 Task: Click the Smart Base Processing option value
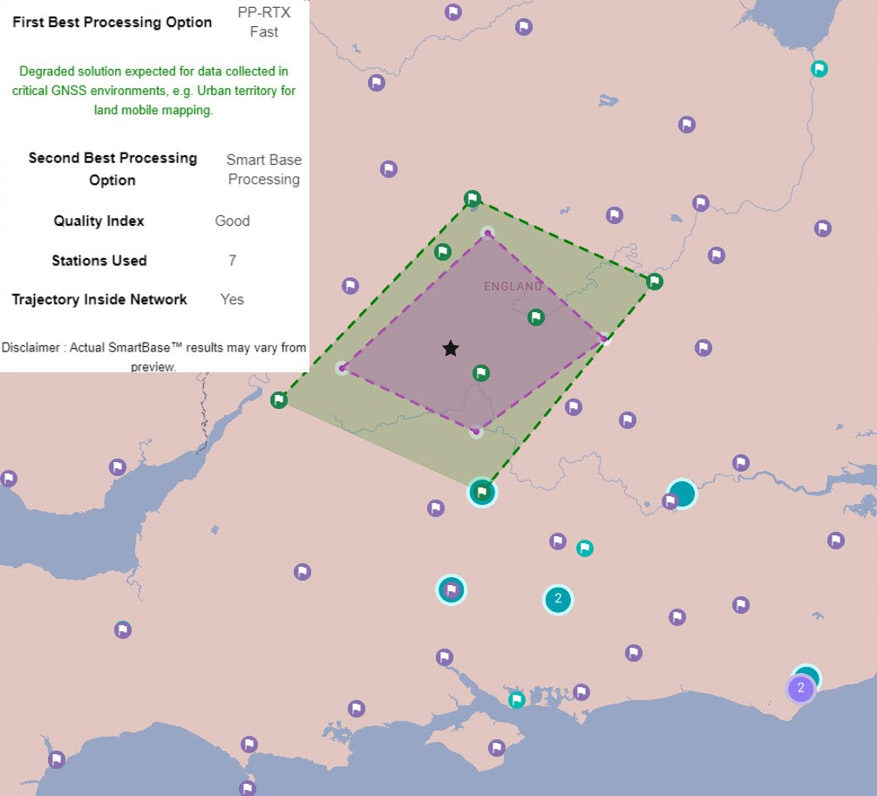263,169
